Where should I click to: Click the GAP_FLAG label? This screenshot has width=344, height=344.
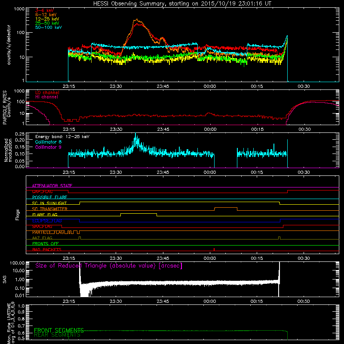(x=42, y=191)
